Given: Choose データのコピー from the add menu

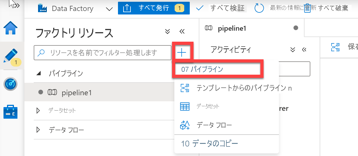Looking at the screenshot, I should pyautogui.click(x=226, y=143).
